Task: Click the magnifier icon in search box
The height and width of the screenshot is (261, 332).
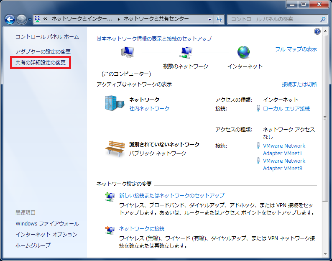Action: pos(322,19)
